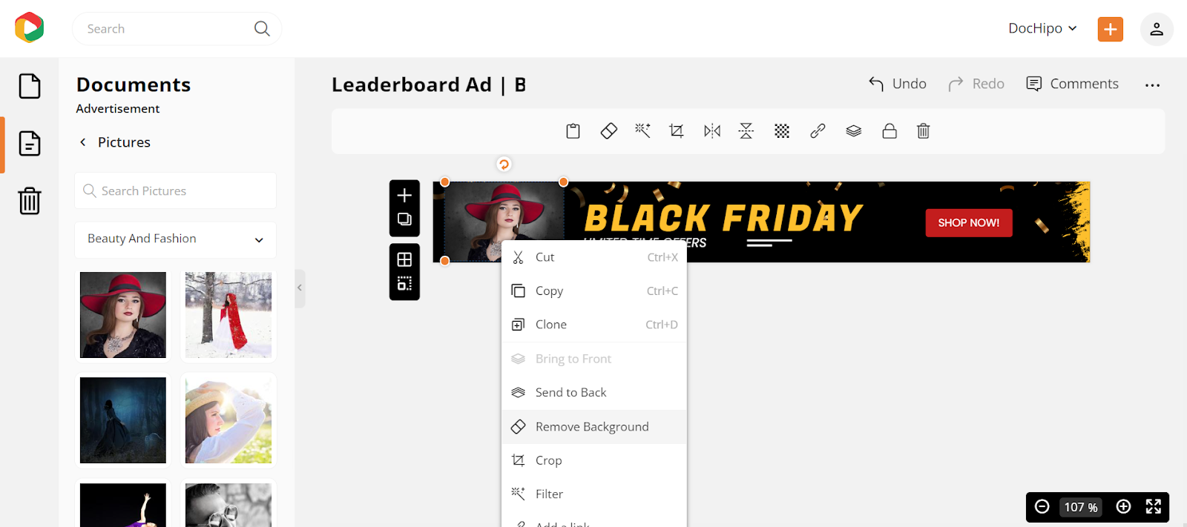The height and width of the screenshot is (527, 1187).
Task: Click the Redo button
Action: (976, 84)
